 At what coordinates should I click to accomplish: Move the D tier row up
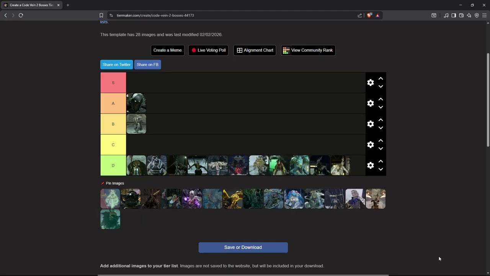pos(381,161)
